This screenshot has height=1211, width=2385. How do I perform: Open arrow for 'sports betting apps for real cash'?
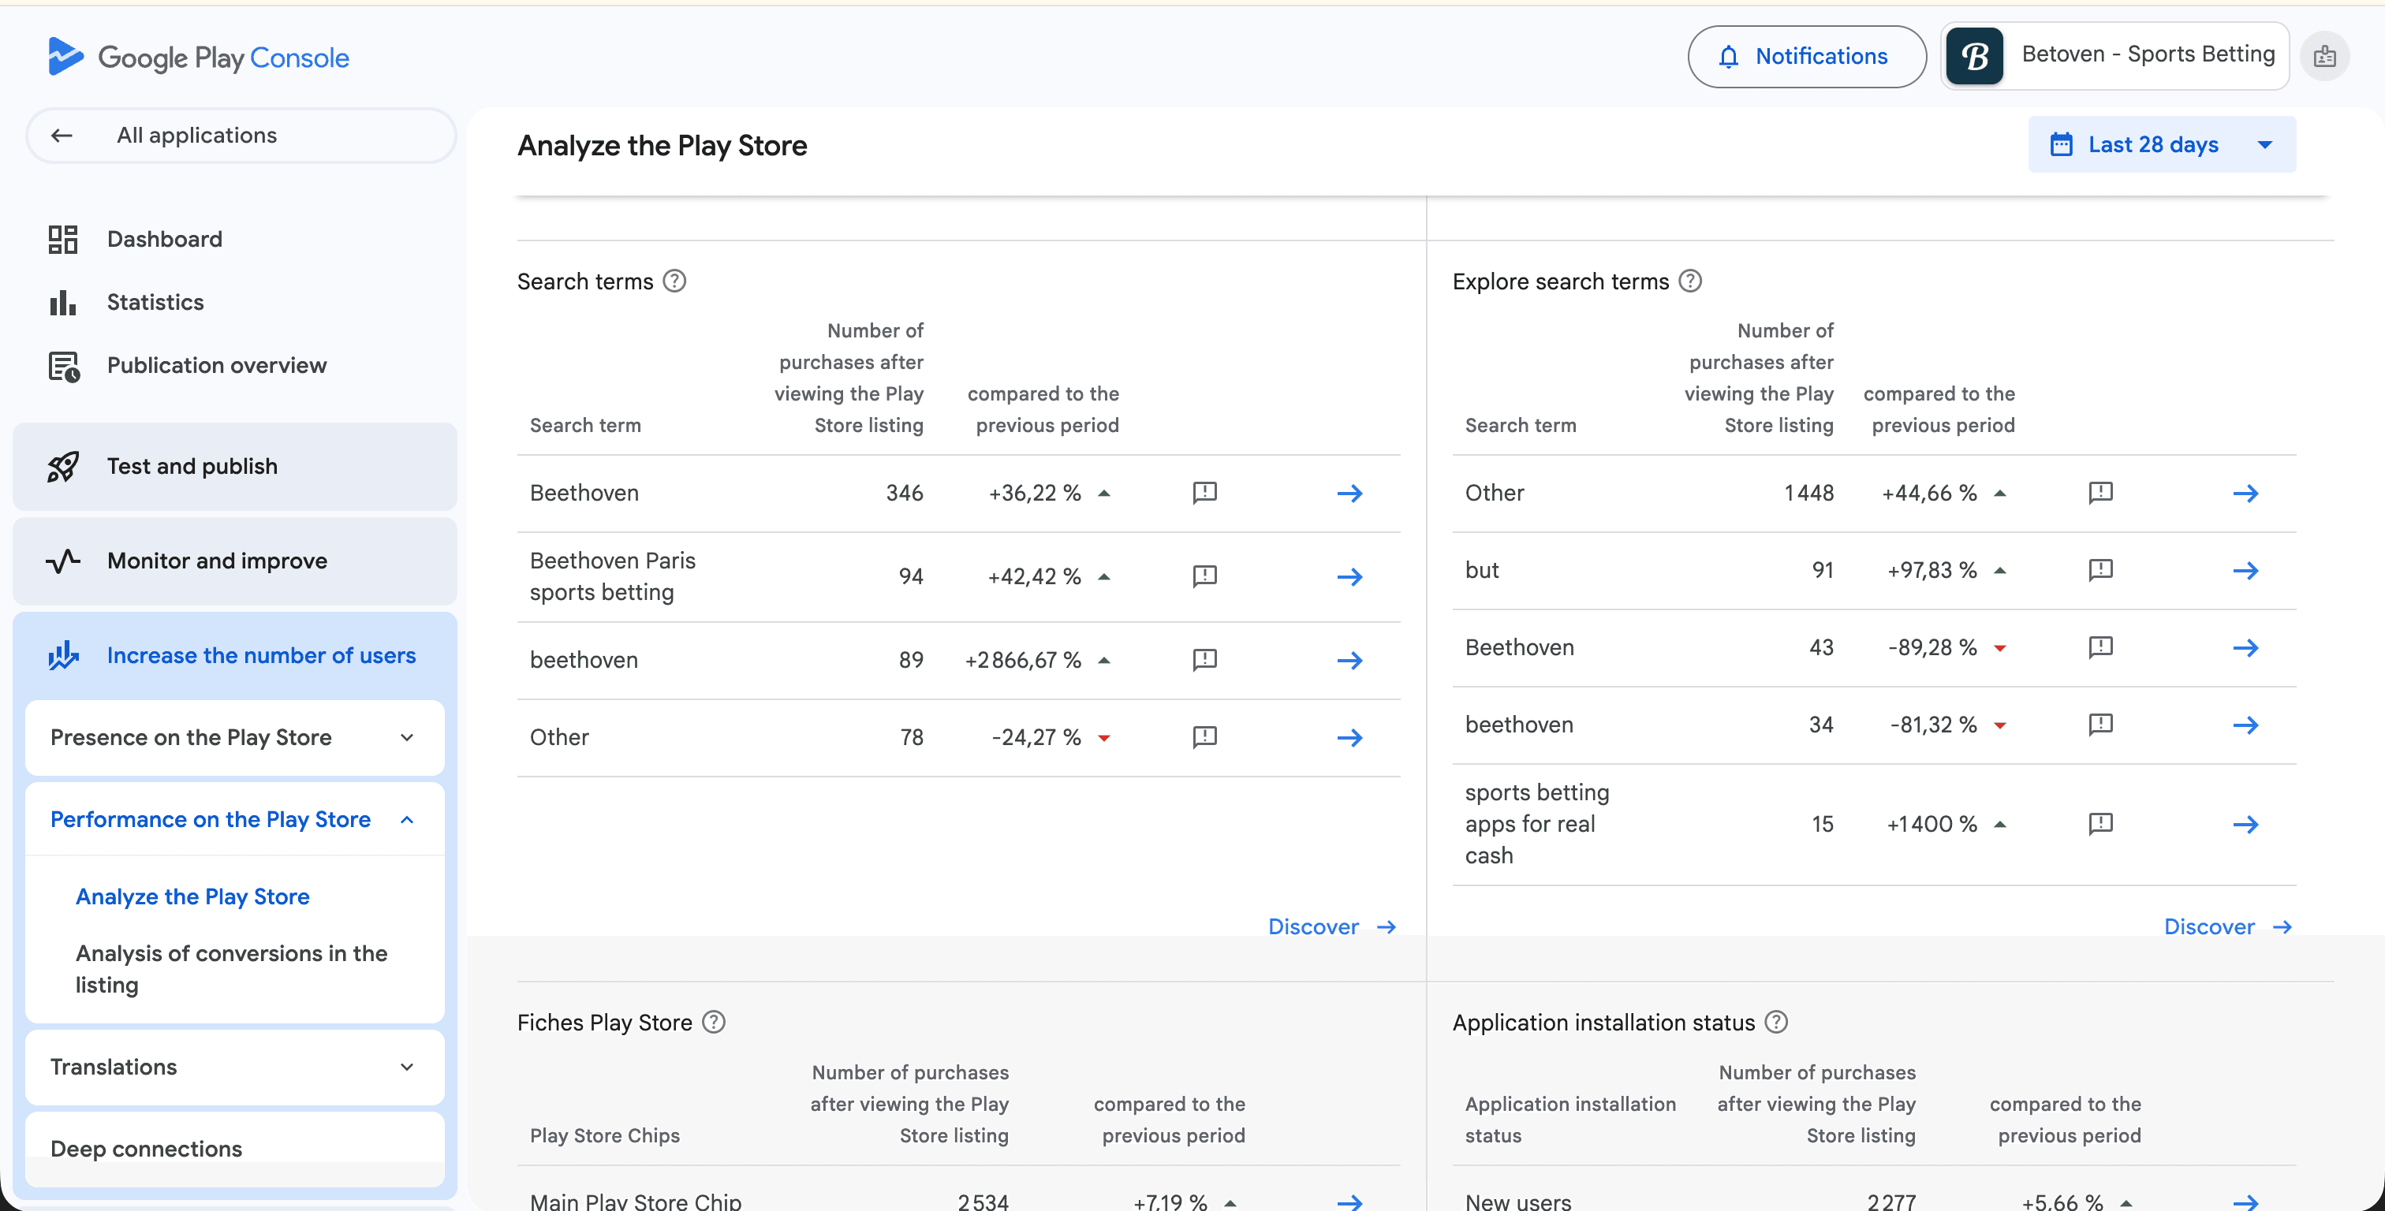[x=2247, y=823]
